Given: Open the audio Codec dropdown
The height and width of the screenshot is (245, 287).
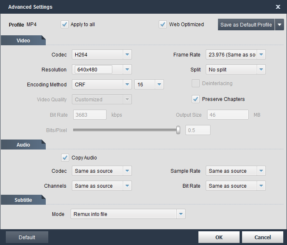Looking at the screenshot, I should click(102, 171).
